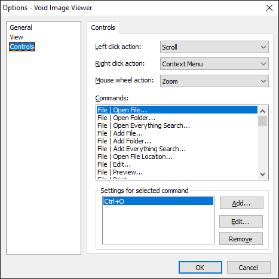
Task: Click the Add... shortcut button
Action: click(x=241, y=203)
